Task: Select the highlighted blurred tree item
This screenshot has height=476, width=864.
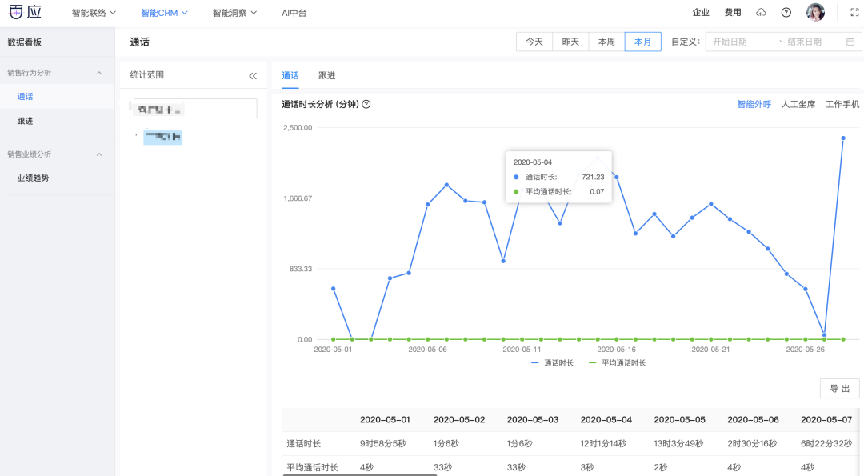Action: pyautogui.click(x=163, y=137)
